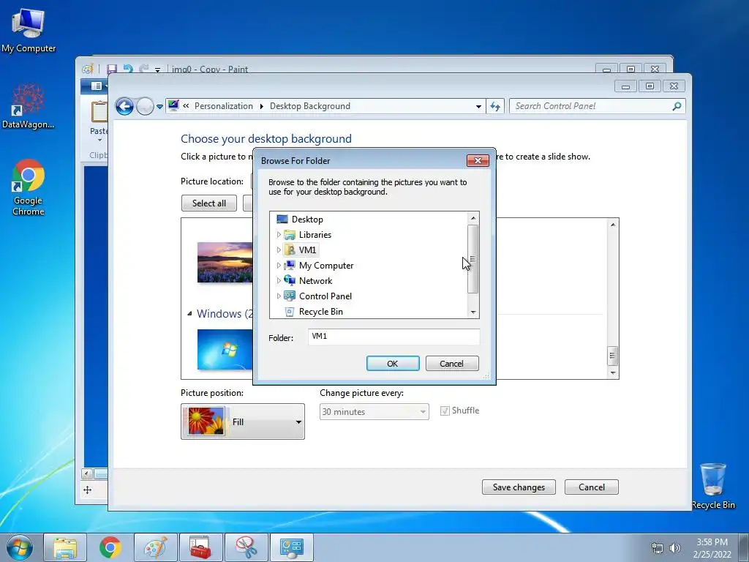Click the Control Panel address bar icon
This screenshot has width=749, height=562.
coord(173,105)
